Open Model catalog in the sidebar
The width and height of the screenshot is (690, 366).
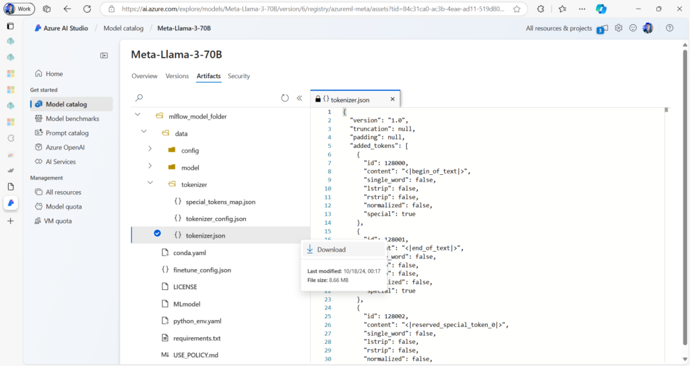(71, 104)
